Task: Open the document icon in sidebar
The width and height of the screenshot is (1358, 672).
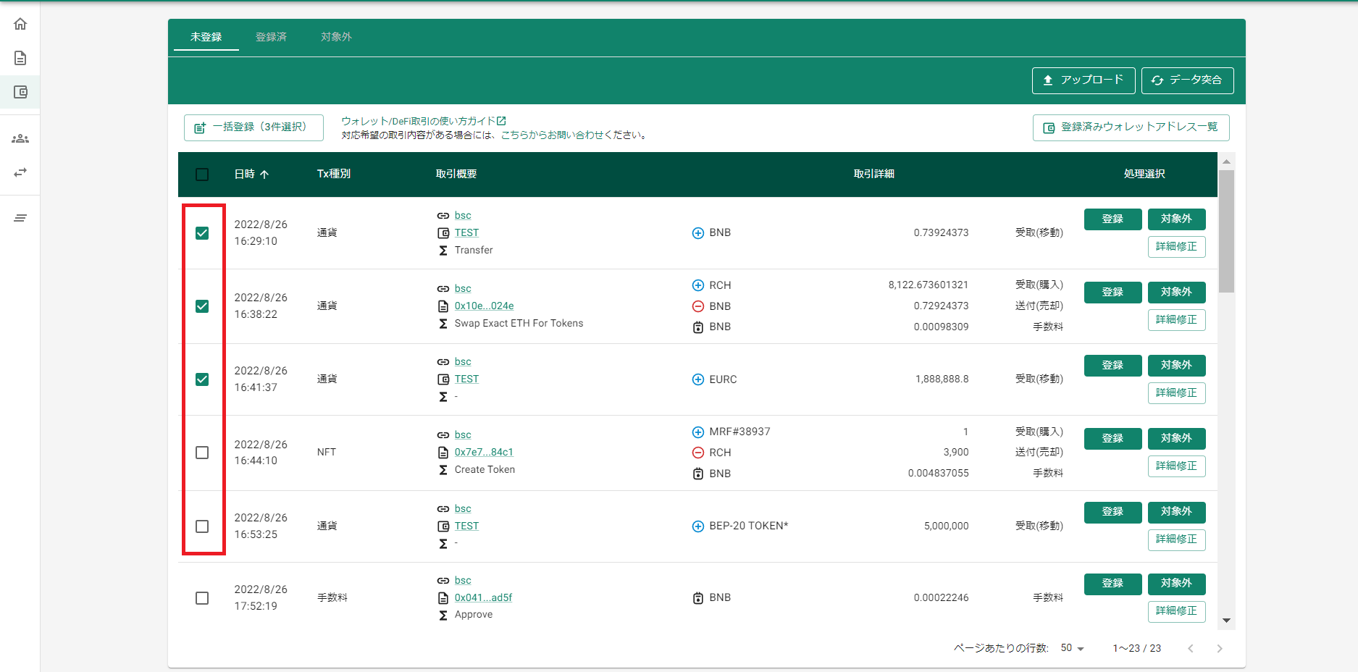Action: click(x=20, y=58)
